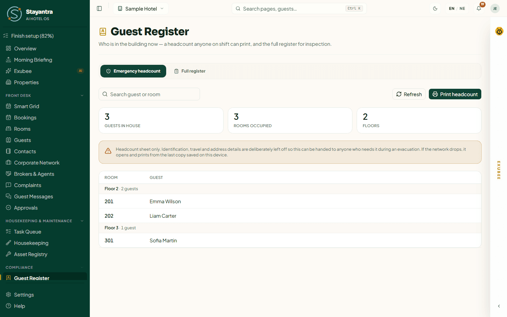Toggle the sidebar collapse icon
507x317 pixels.
click(99, 8)
